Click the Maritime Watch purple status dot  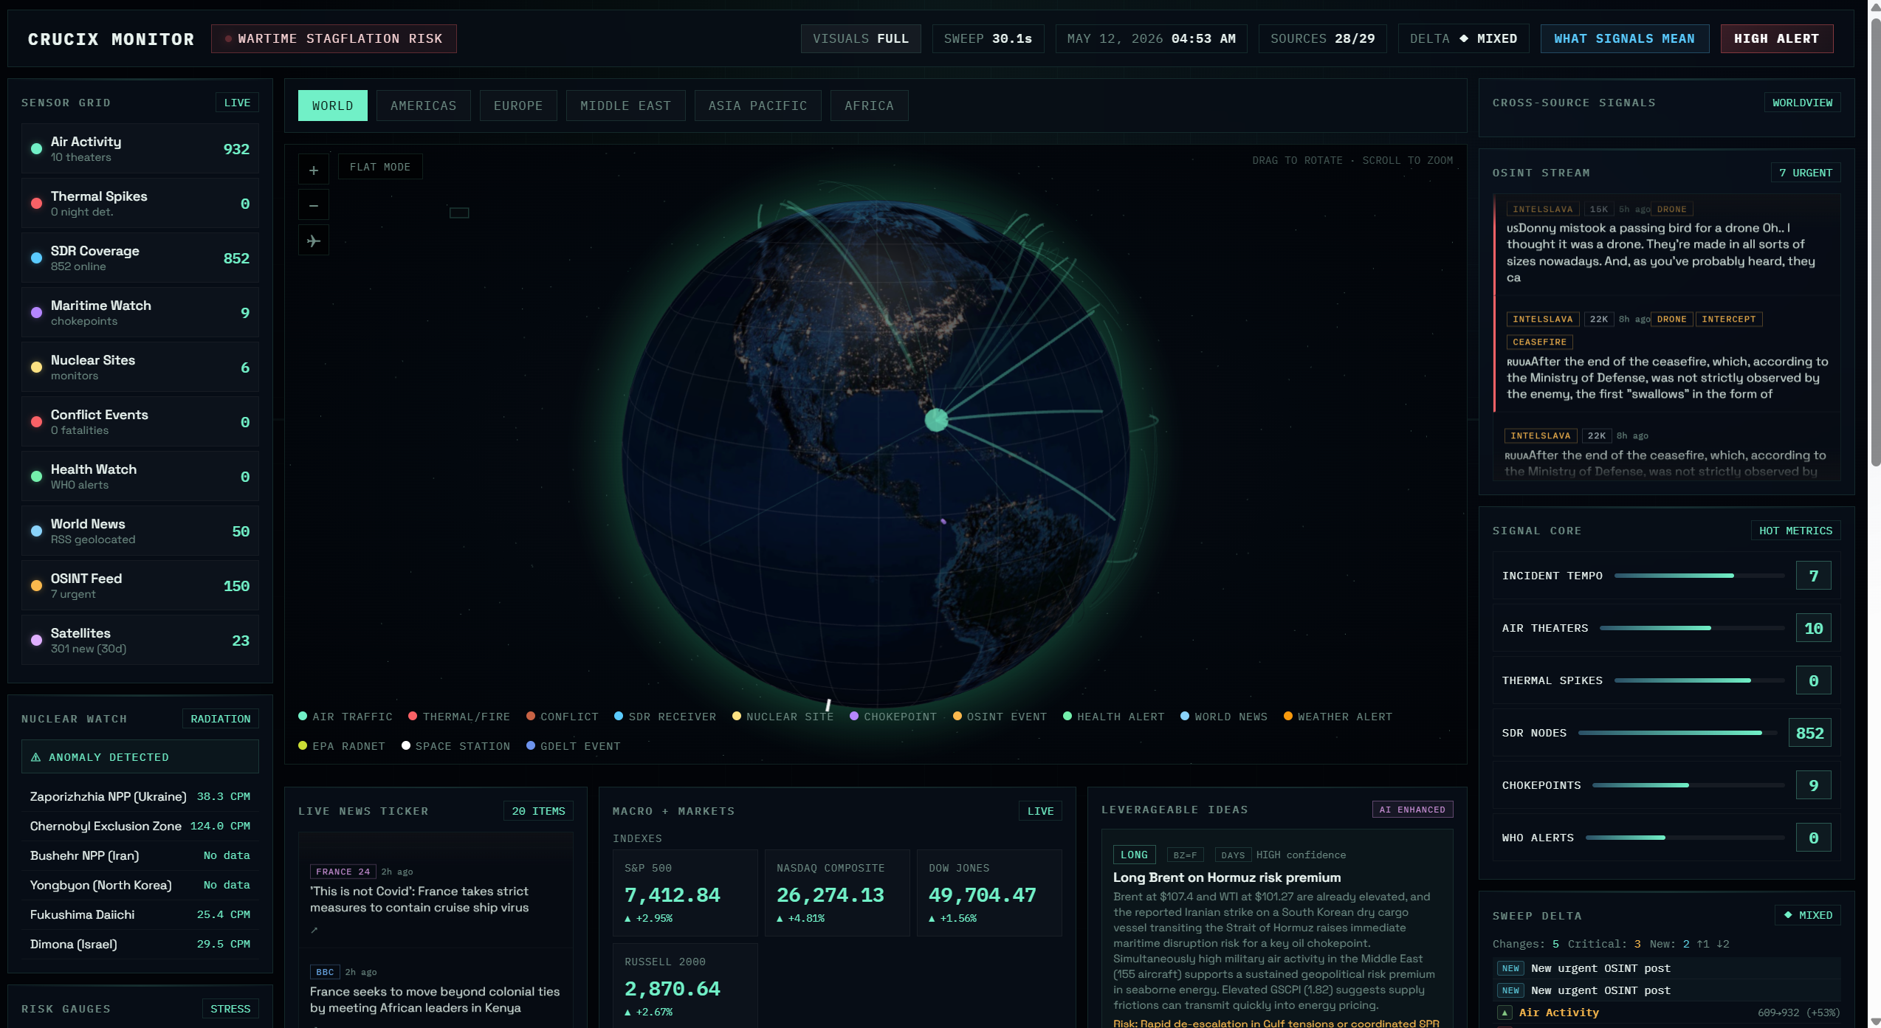(x=36, y=313)
